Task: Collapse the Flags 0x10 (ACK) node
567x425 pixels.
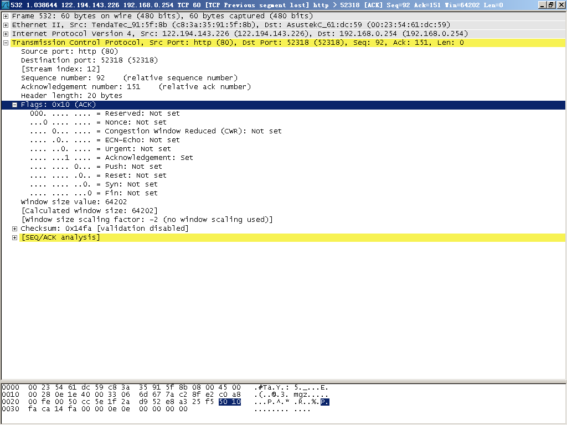Action: (15, 105)
